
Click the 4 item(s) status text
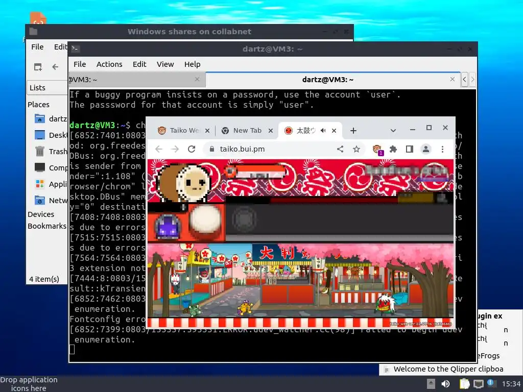point(44,279)
